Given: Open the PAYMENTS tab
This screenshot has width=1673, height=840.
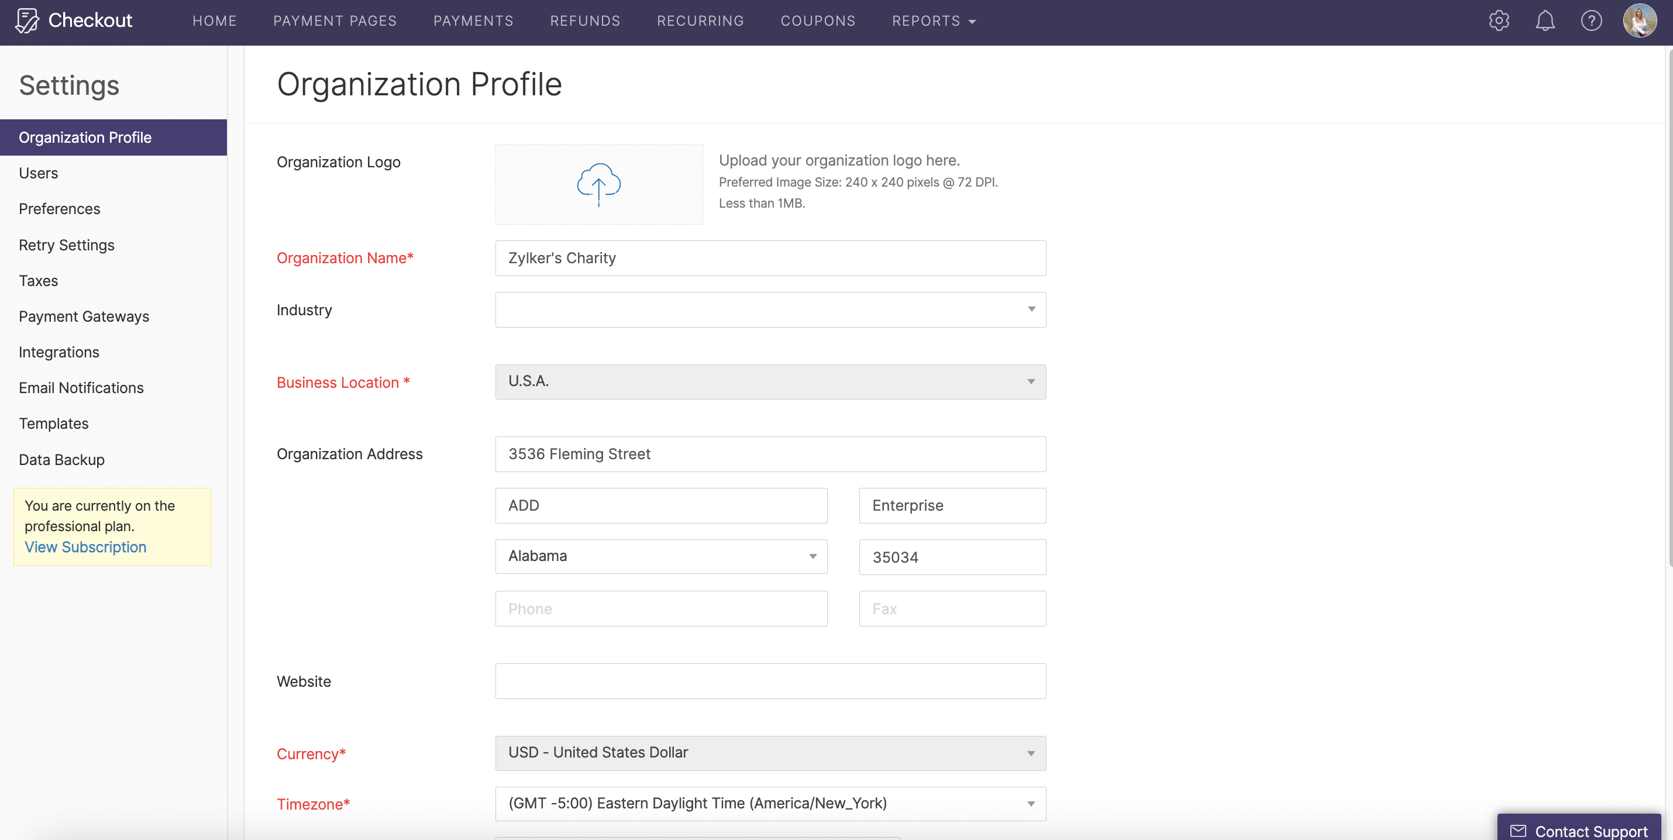Looking at the screenshot, I should pos(473,21).
